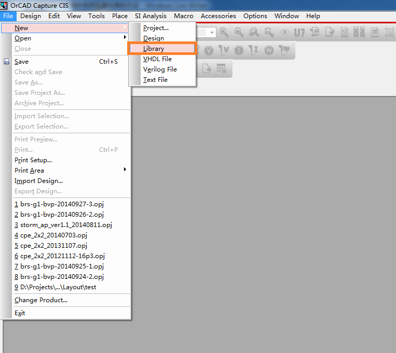Screen dimensions: 396x353
Task: Click Import Design... in the File menu
Action: [x=66, y=181]
